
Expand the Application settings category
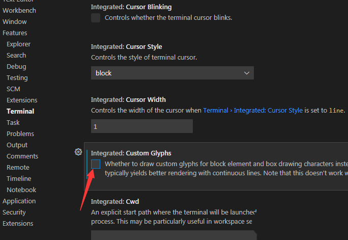(19, 201)
